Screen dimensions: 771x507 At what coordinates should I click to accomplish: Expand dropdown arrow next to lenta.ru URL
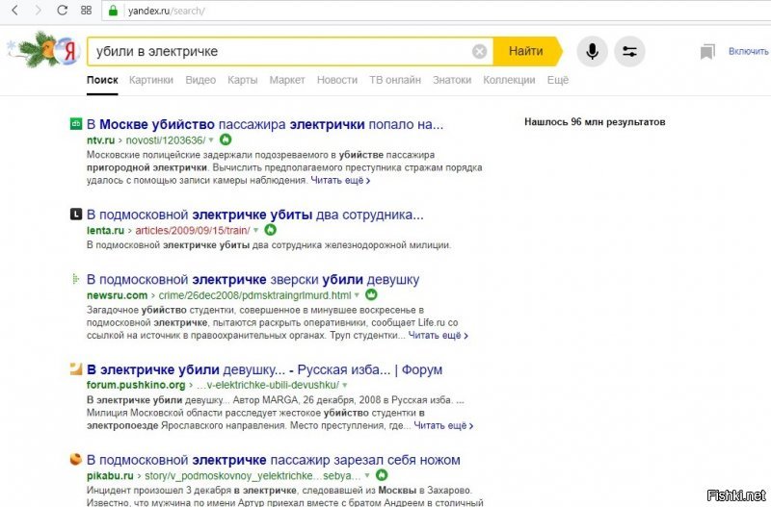[255, 230]
